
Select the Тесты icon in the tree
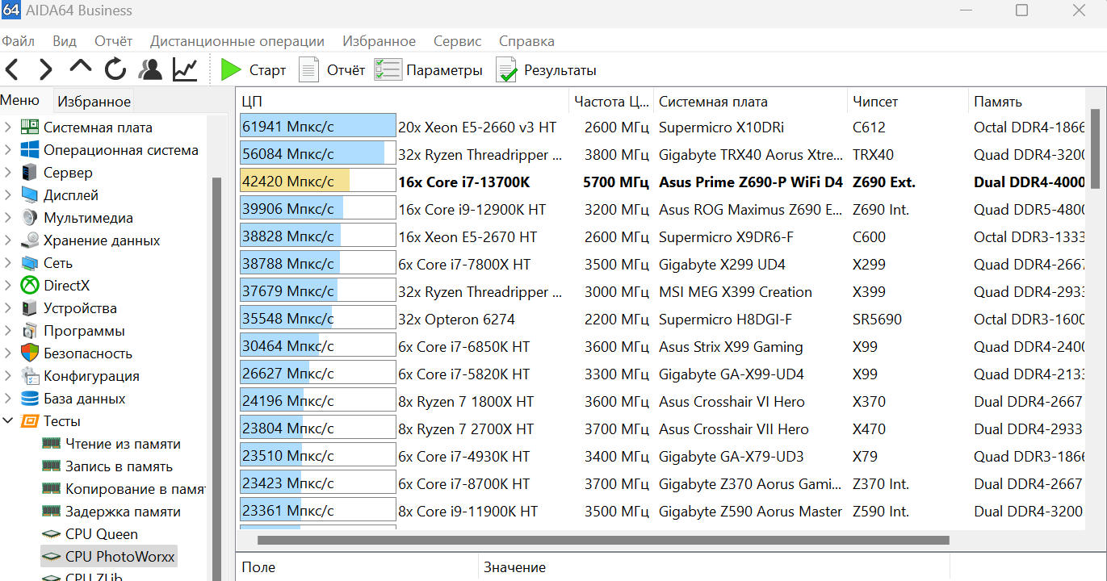[30, 420]
